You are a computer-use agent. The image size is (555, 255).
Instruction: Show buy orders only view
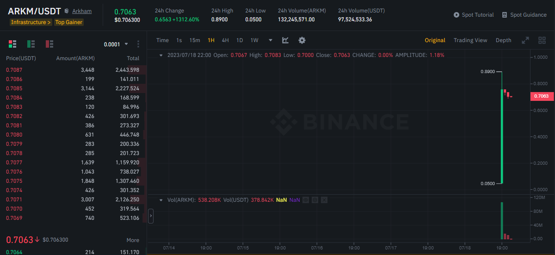[31, 44]
